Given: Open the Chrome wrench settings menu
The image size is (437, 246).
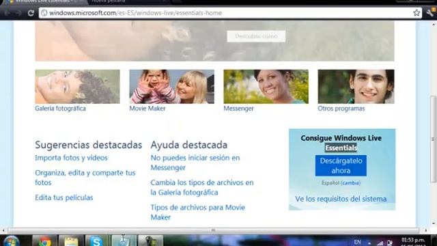Looking at the screenshot, I should click(x=430, y=12).
